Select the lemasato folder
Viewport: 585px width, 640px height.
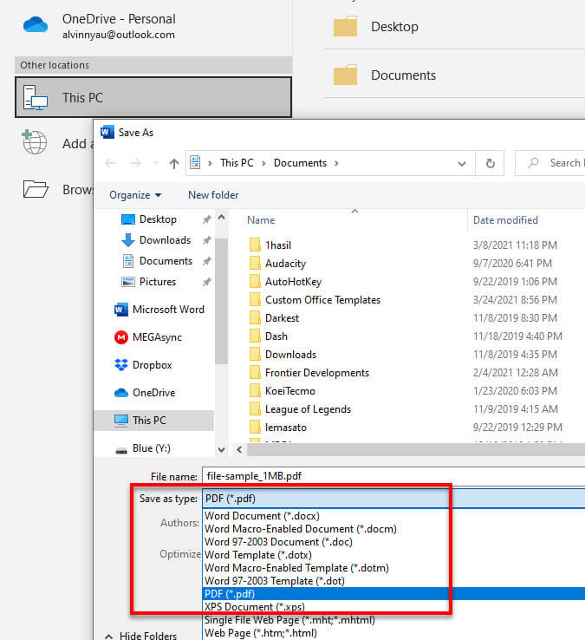[278, 428]
